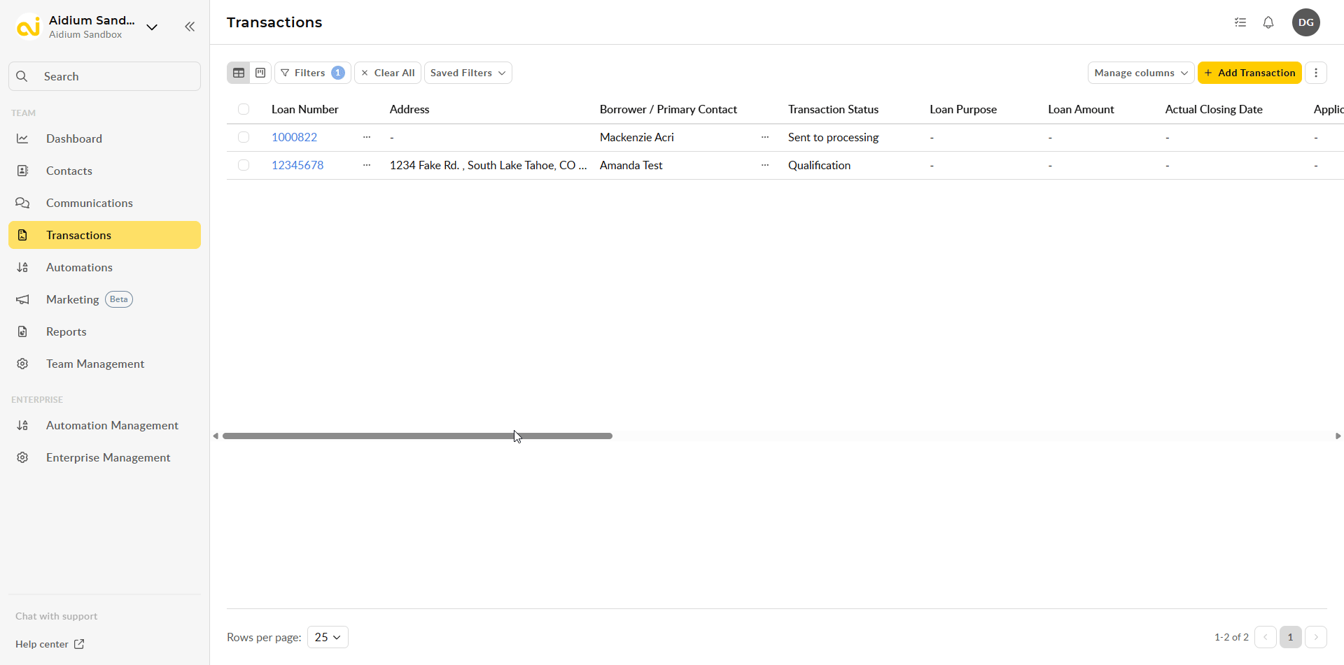Go to next page arrow
The image size is (1344, 665).
tap(1316, 637)
